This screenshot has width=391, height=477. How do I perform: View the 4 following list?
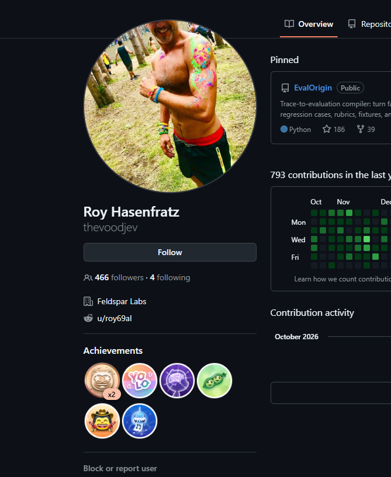pos(170,277)
